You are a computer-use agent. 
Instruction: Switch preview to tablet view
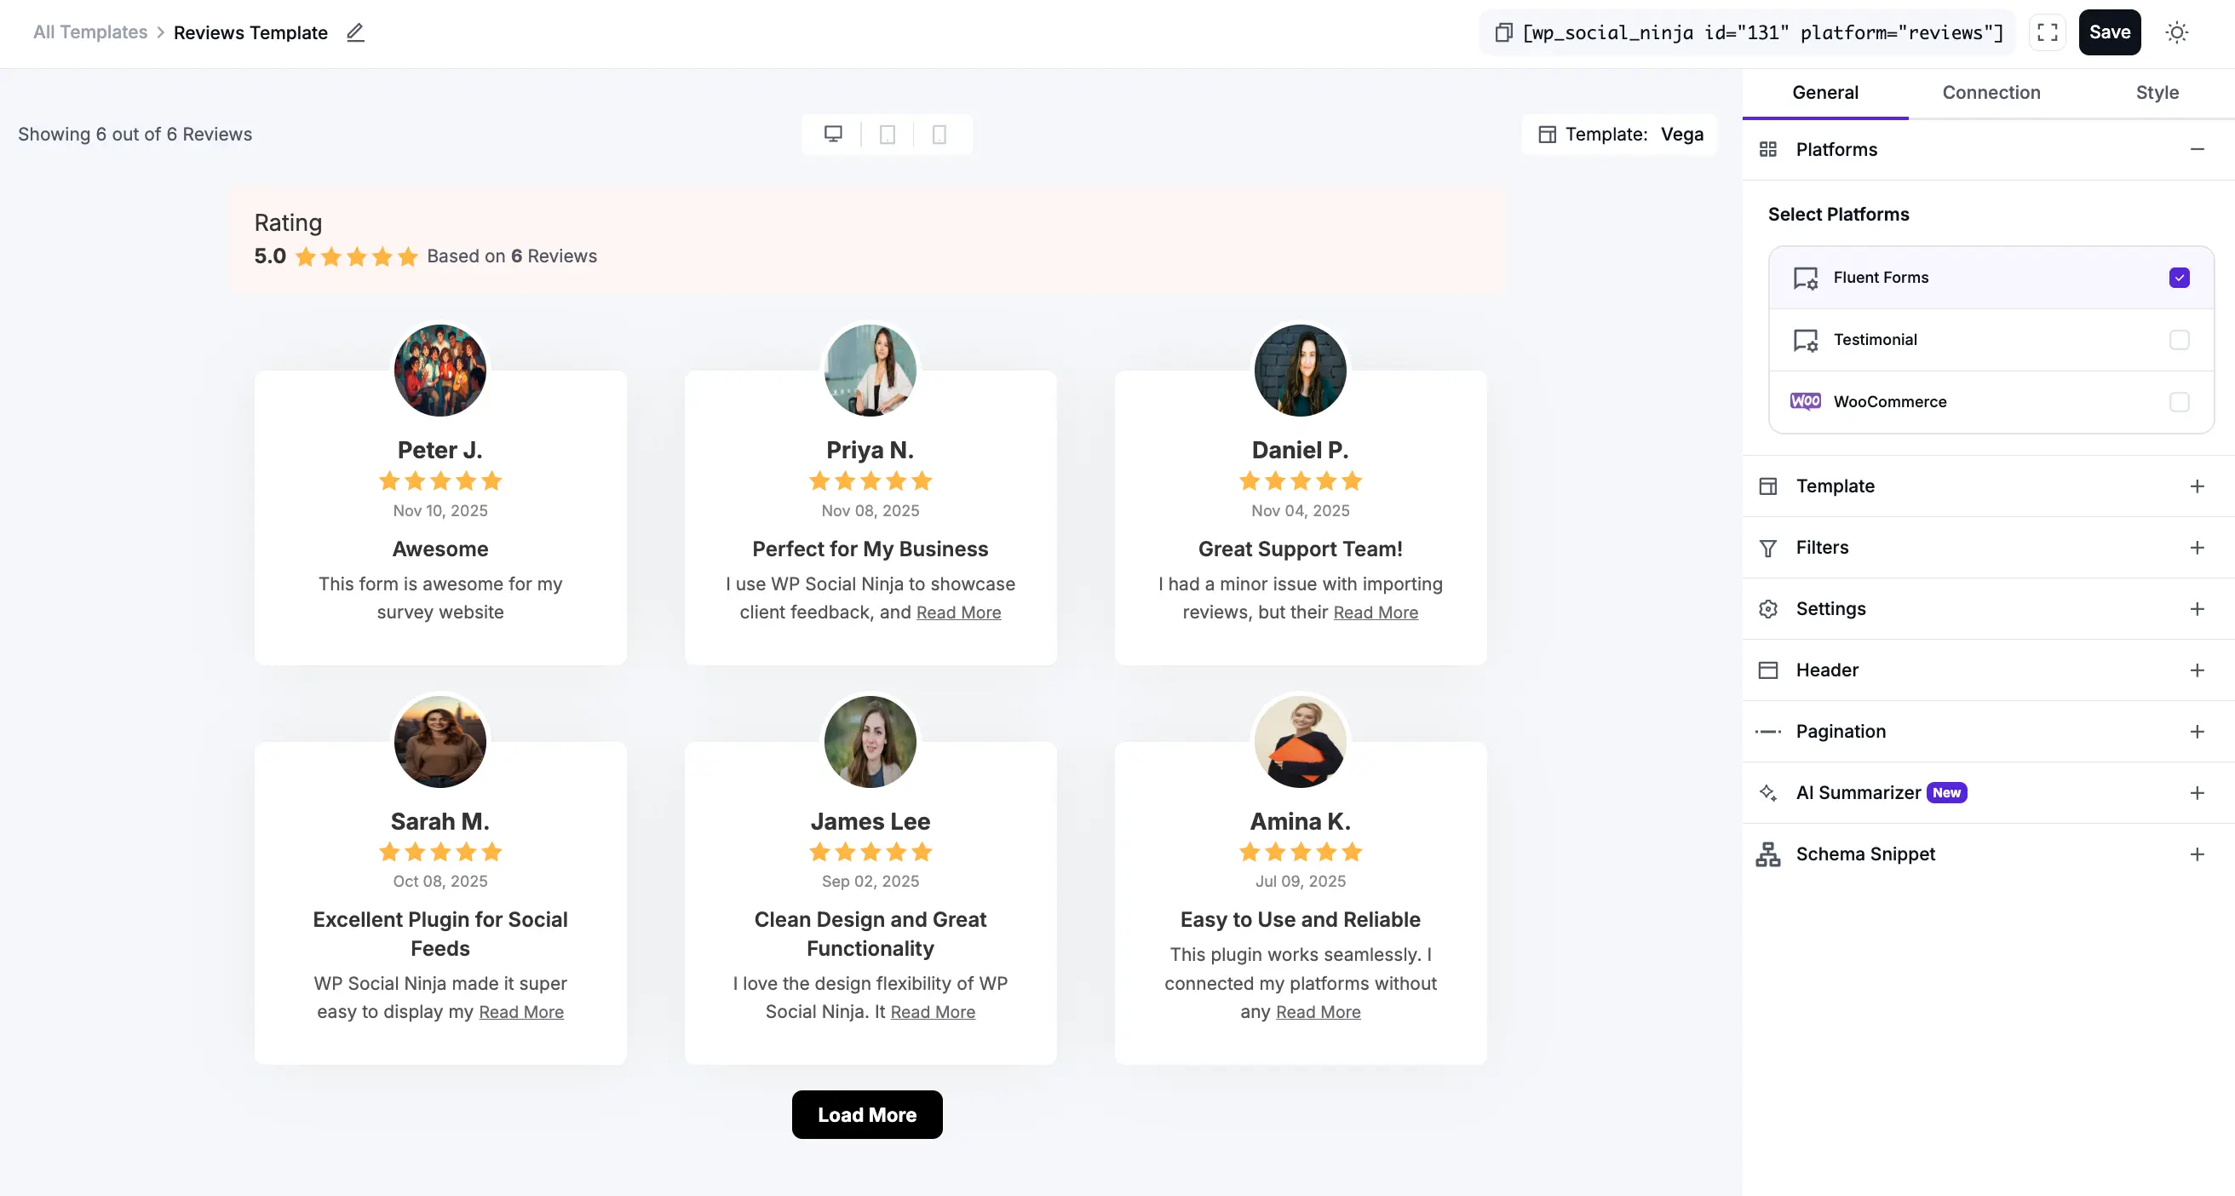[887, 134]
